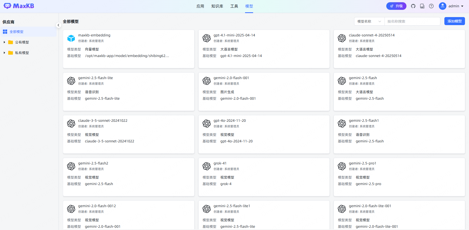Open the GitHub icon link
Viewport: 469px width, 230px height.
coord(413,6)
